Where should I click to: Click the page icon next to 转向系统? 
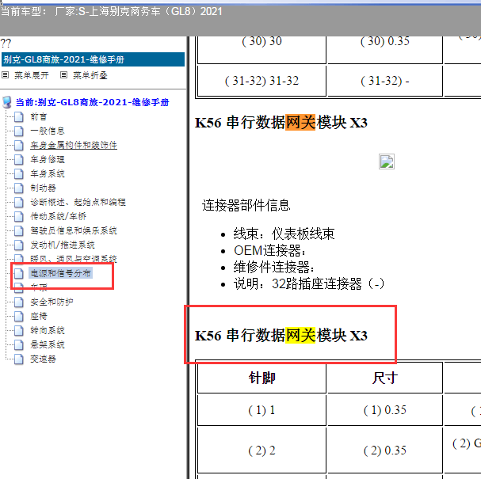(x=19, y=330)
